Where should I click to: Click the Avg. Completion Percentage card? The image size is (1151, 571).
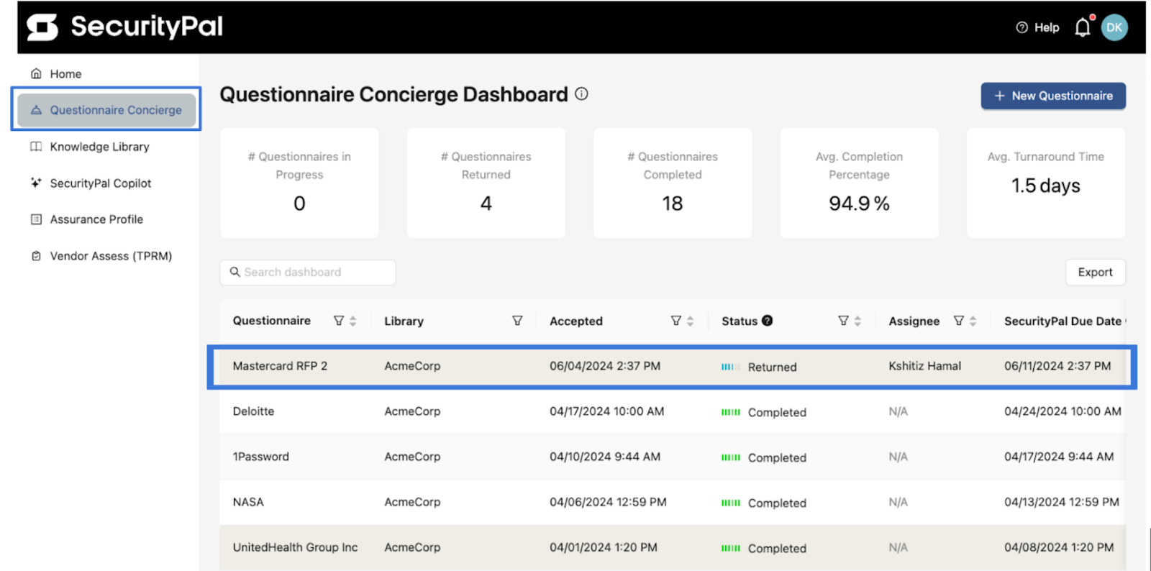tap(859, 183)
